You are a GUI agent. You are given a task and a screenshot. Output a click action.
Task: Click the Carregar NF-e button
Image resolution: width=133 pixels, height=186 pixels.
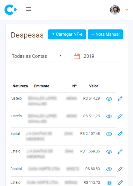pyautogui.click(x=67, y=34)
